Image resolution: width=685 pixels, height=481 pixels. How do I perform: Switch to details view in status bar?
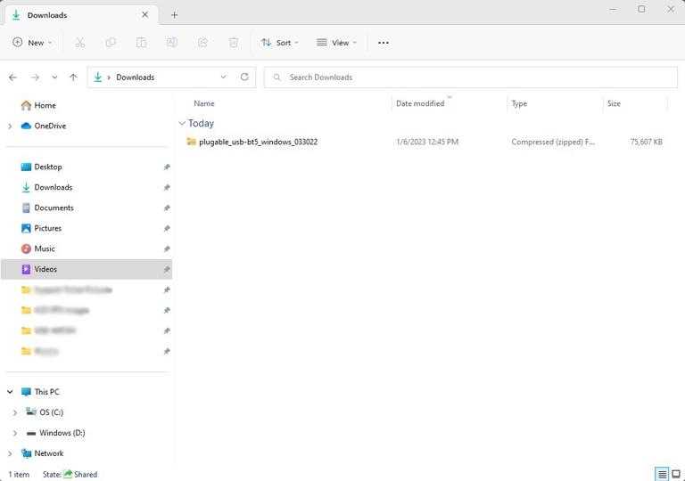click(662, 474)
